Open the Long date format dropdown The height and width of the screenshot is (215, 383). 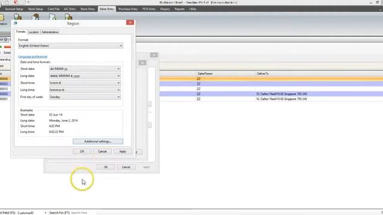click(x=85, y=76)
